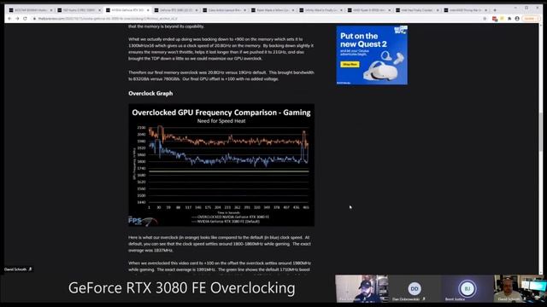
Task: Click the page vertical scrollbar thumb
Action: click(540, 131)
